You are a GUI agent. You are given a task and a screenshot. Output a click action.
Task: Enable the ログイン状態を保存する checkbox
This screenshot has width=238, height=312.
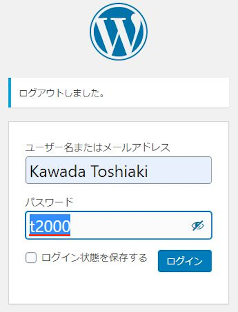point(31,258)
